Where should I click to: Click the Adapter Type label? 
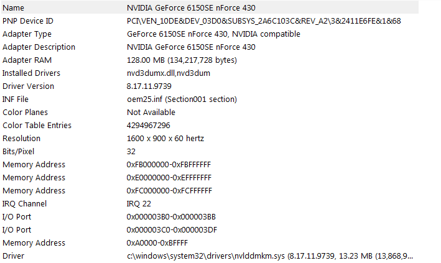click(x=27, y=34)
